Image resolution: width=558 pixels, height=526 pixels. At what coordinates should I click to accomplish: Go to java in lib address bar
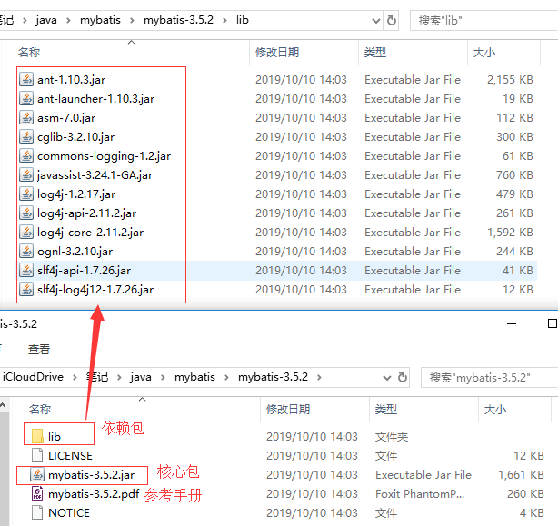(46, 20)
